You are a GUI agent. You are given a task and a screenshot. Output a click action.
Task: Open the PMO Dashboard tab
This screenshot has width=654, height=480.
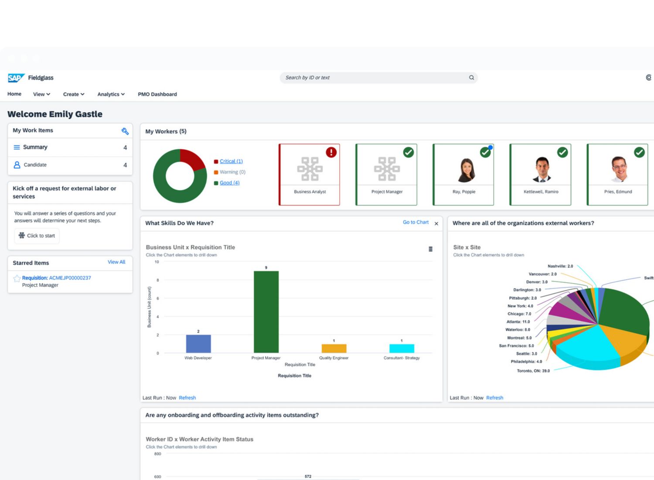click(157, 94)
